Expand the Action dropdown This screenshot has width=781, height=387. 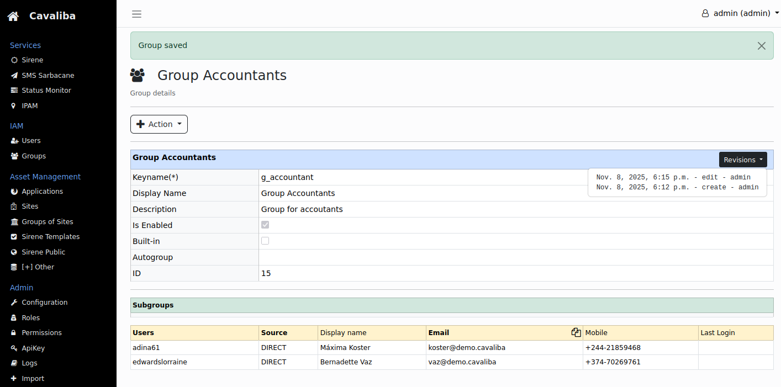159,124
